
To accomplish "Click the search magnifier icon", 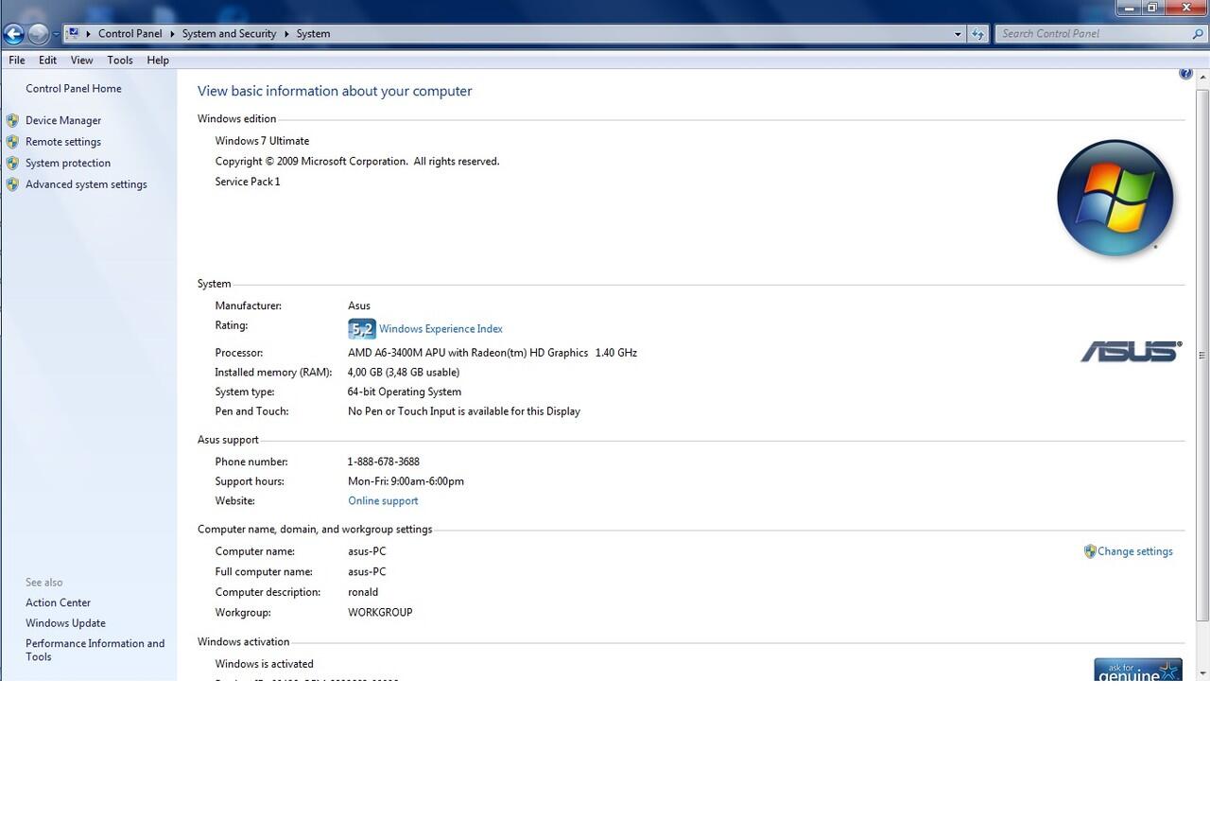I will coord(1199,34).
